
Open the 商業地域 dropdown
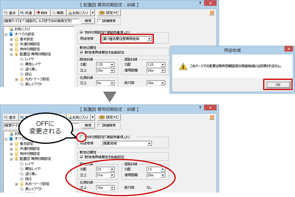pos(149,144)
